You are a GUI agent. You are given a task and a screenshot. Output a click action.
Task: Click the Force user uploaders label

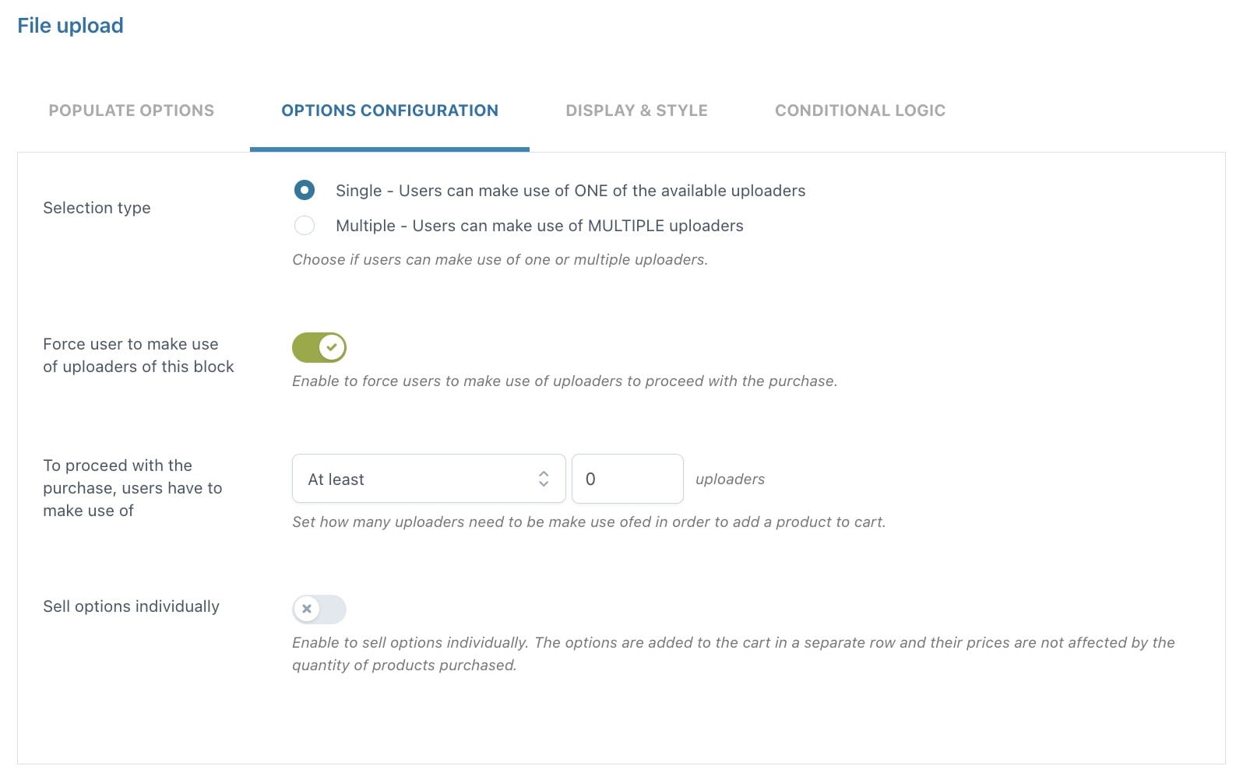pos(138,355)
